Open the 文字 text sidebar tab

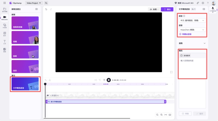point(4,42)
